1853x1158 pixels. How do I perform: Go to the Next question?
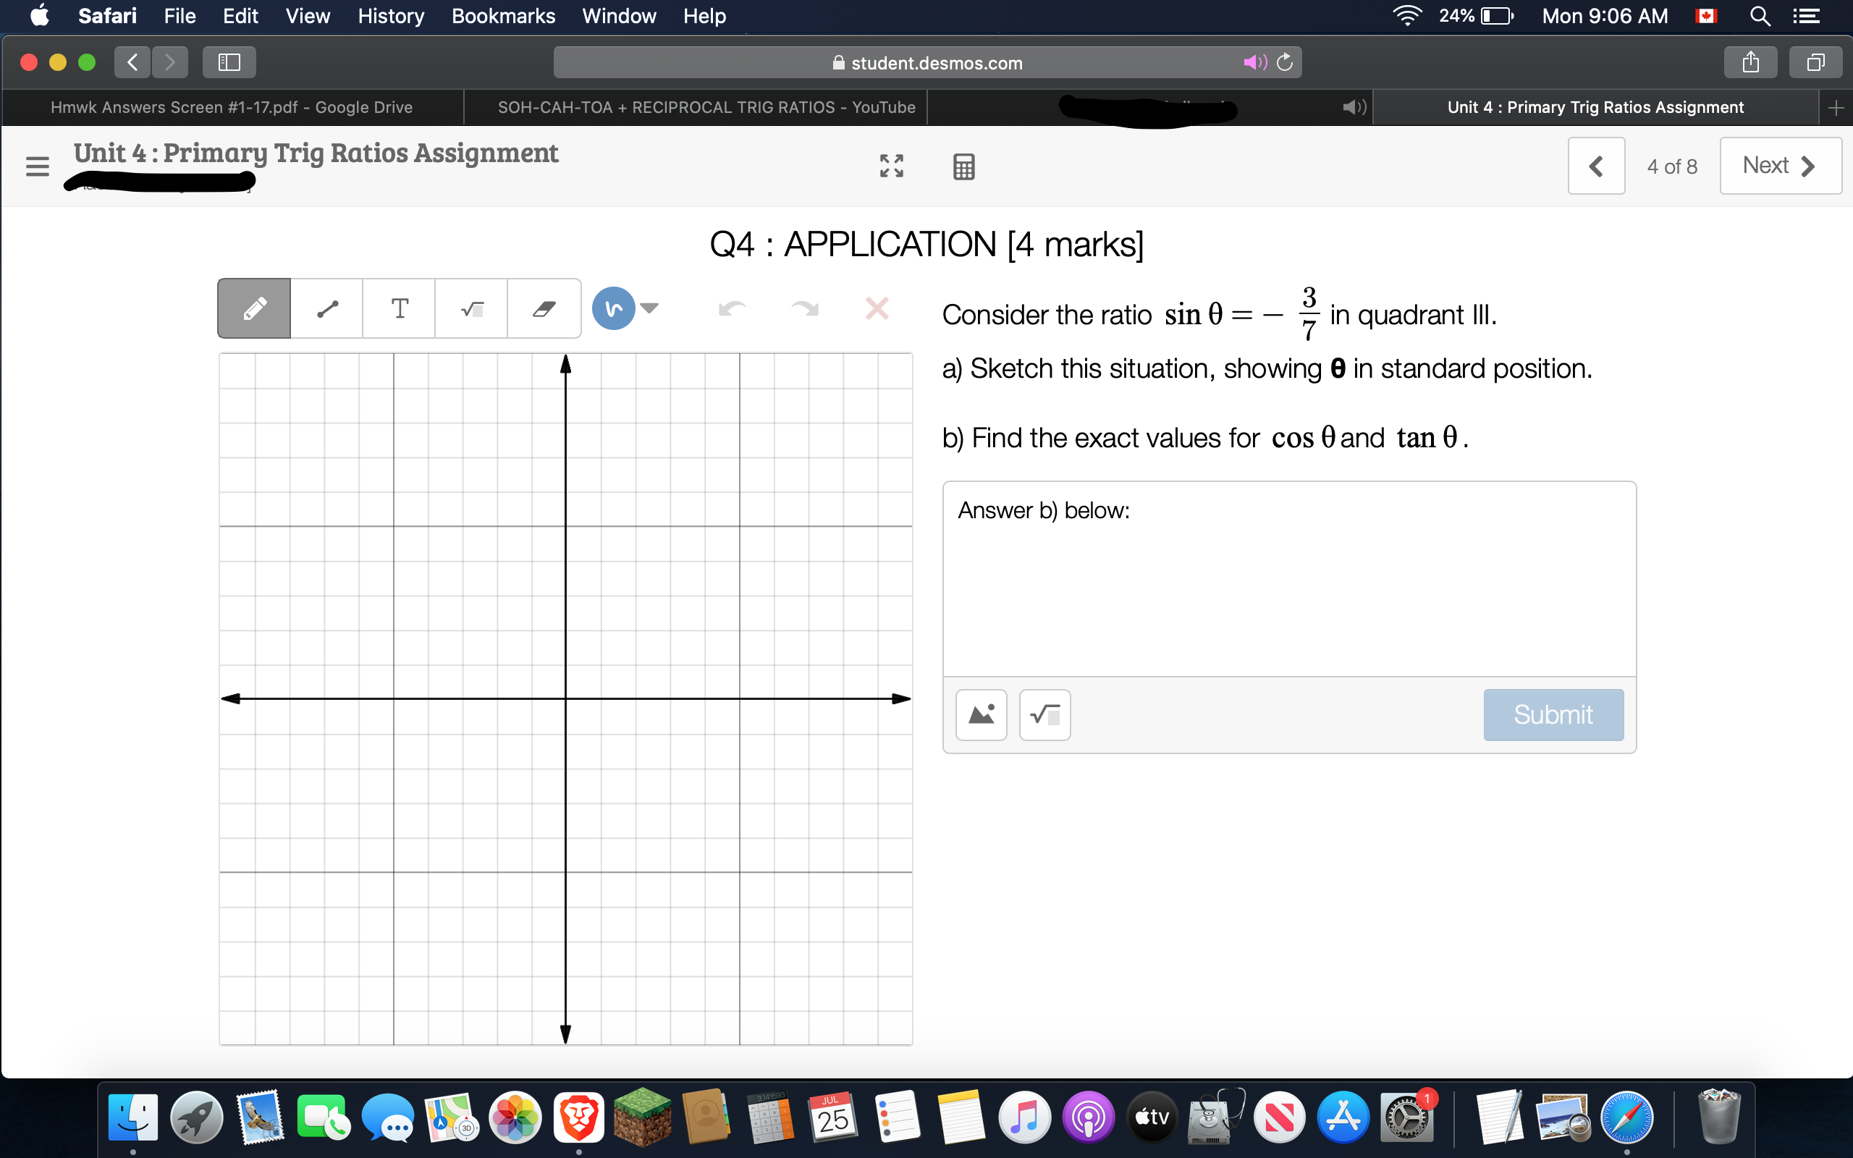click(x=1779, y=165)
